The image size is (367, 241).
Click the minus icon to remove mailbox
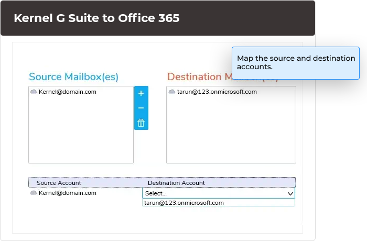(141, 108)
